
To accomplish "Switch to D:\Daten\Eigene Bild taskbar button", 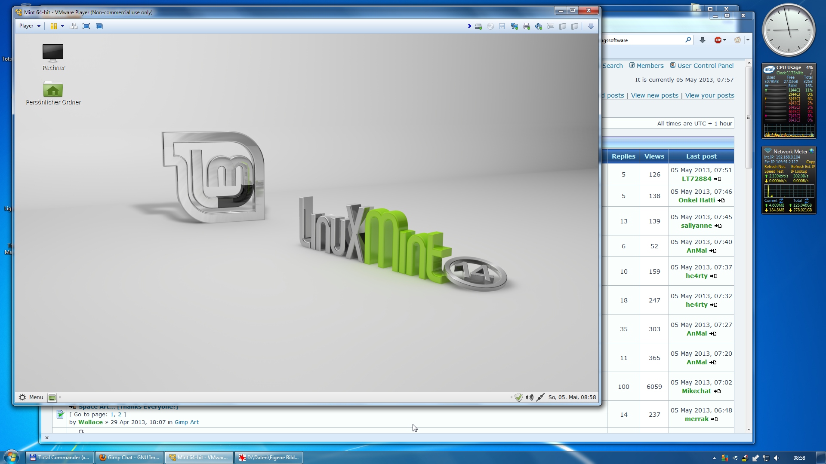I will (269, 458).
